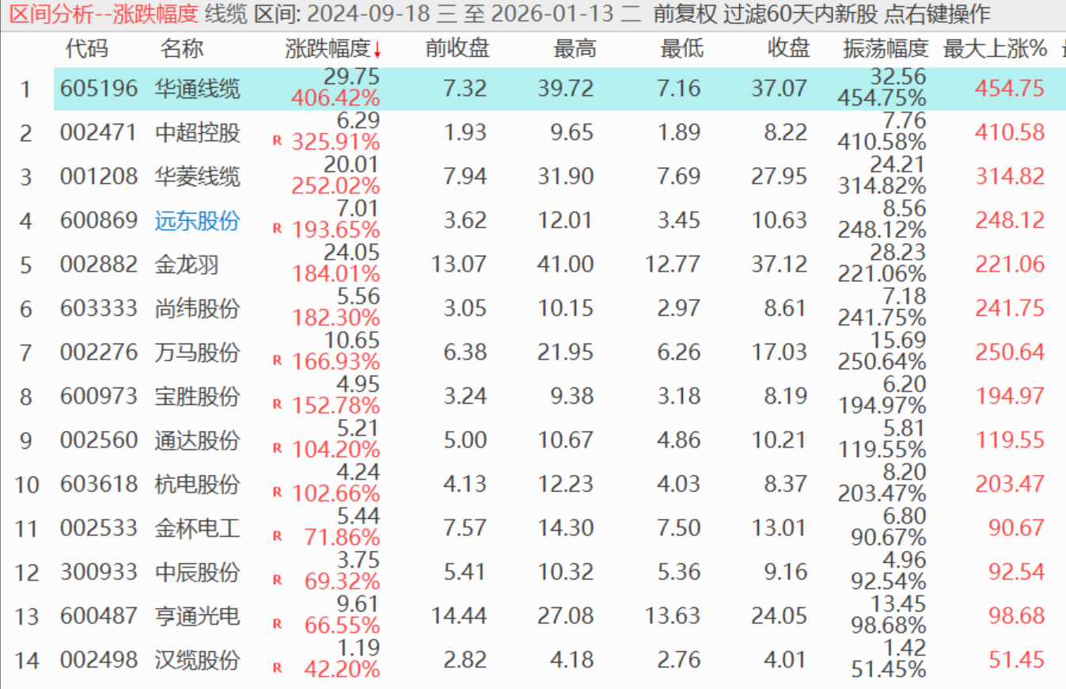Select stock name 杭电股份

197,484
